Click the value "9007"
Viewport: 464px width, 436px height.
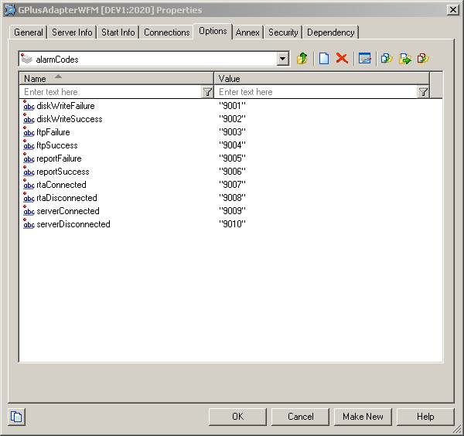[x=232, y=185]
